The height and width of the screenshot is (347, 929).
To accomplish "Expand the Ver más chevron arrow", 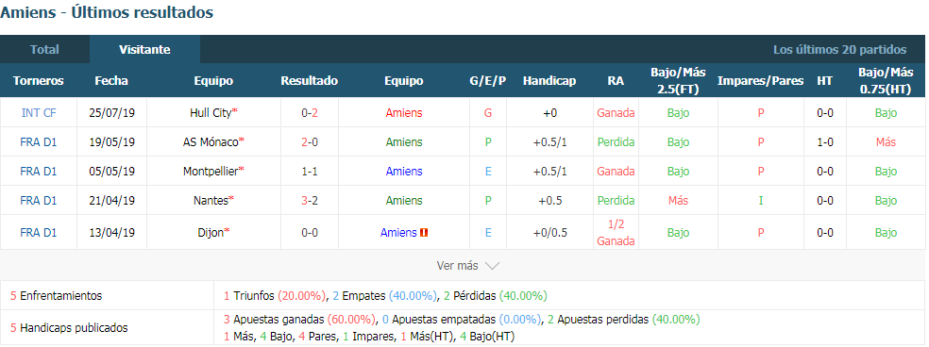I will pyautogui.click(x=492, y=266).
